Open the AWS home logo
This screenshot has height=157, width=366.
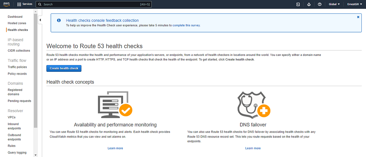coord(7,4)
